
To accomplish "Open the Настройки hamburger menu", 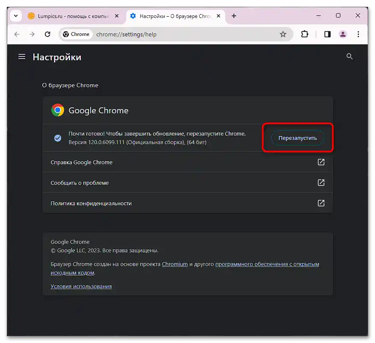I will coord(21,56).
